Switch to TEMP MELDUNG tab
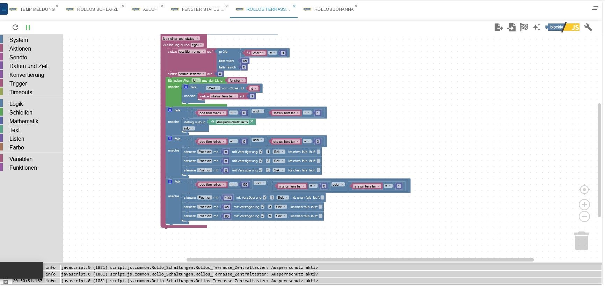Viewport: 605px width, 287px height. coord(37,9)
